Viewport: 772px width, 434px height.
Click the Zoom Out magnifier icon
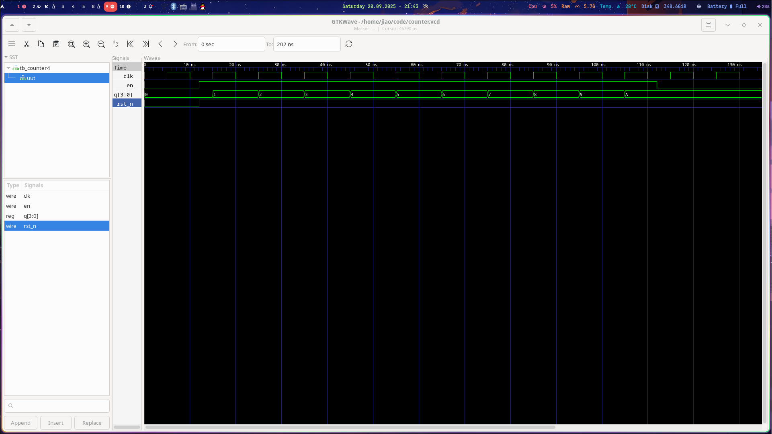point(101,44)
